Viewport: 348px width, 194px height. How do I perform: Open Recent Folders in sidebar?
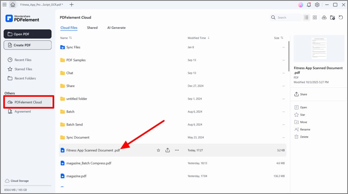pos(22,78)
